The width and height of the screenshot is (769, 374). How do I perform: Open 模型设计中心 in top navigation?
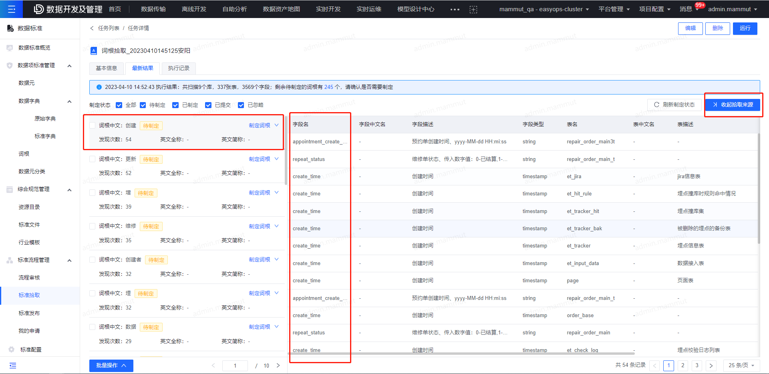point(416,9)
